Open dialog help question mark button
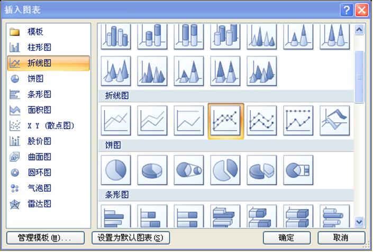This screenshot has width=373, height=252. 347,10
